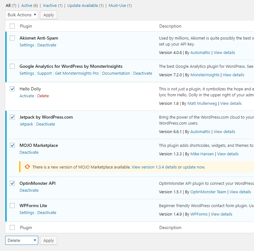Toggle the bottom select-all Plugin checkbox
Image resolution: width=254 pixels, height=251 pixels.
click(x=12, y=227)
